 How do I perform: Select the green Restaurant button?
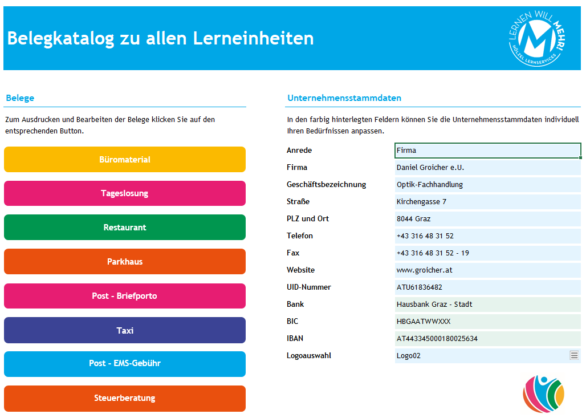click(125, 228)
